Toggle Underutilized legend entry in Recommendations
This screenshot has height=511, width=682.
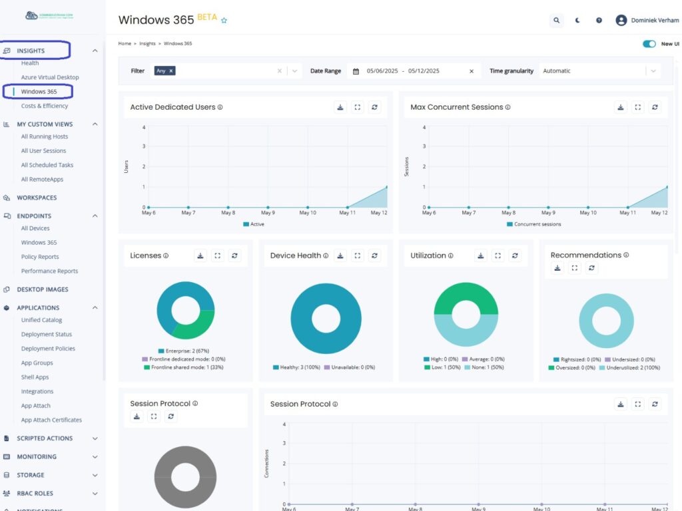(629, 367)
